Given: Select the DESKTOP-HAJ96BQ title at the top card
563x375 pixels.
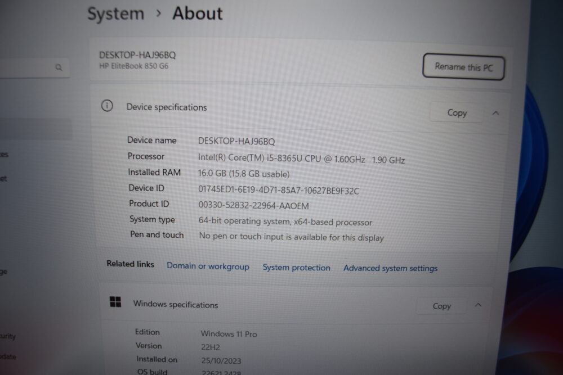Looking at the screenshot, I should (x=137, y=55).
